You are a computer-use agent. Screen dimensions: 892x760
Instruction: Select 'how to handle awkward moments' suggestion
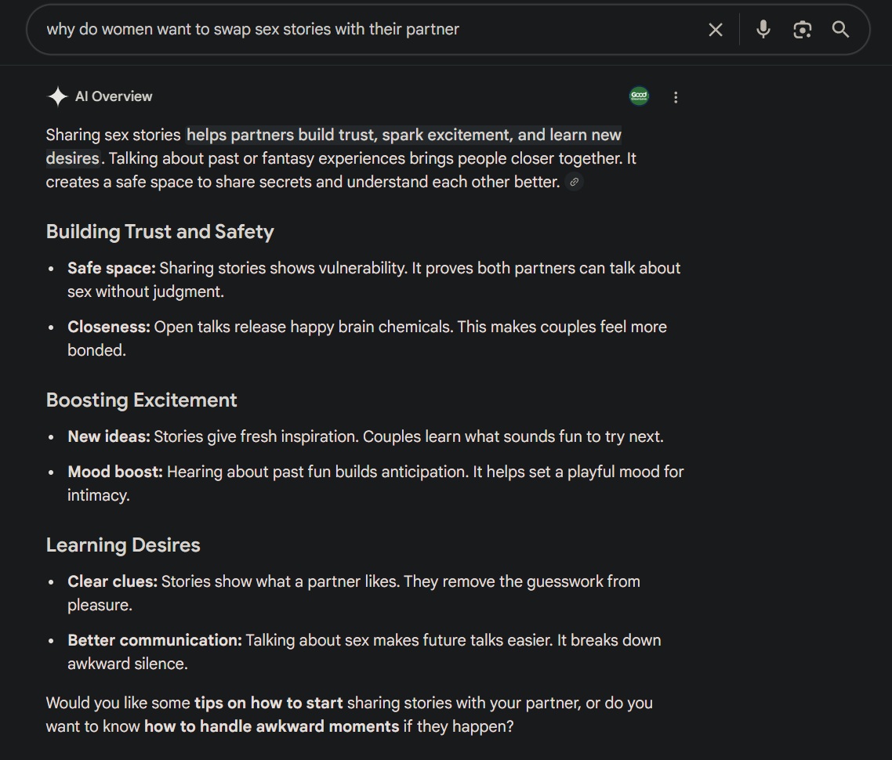click(272, 726)
